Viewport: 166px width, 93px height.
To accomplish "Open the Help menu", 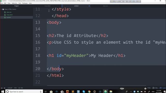I will (x=30, y=3).
